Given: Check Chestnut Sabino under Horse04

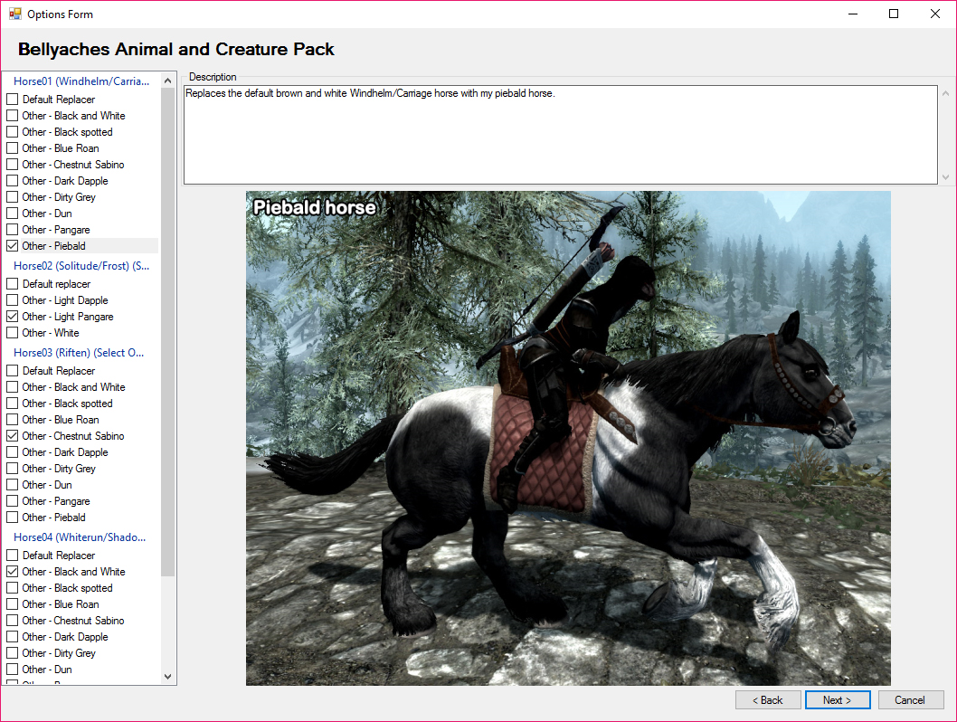Looking at the screenshot, I should [12, 621].
